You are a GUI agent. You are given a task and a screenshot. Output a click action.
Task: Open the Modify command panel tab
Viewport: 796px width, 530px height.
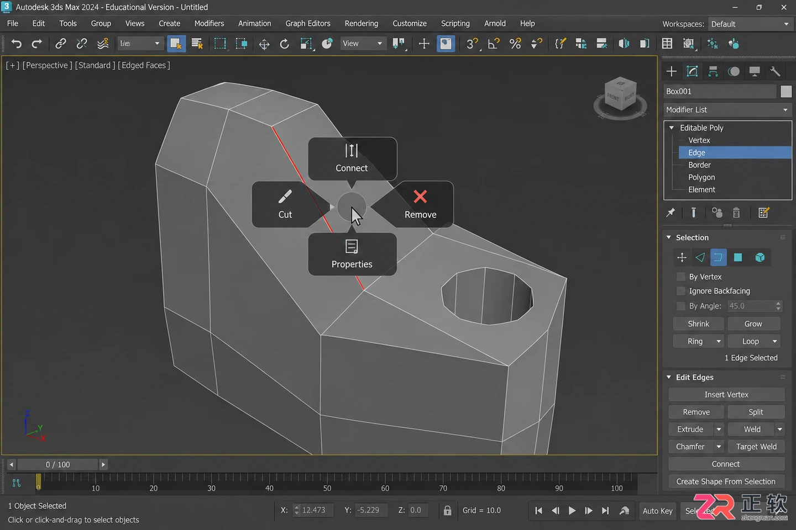[x=692, y=71]
